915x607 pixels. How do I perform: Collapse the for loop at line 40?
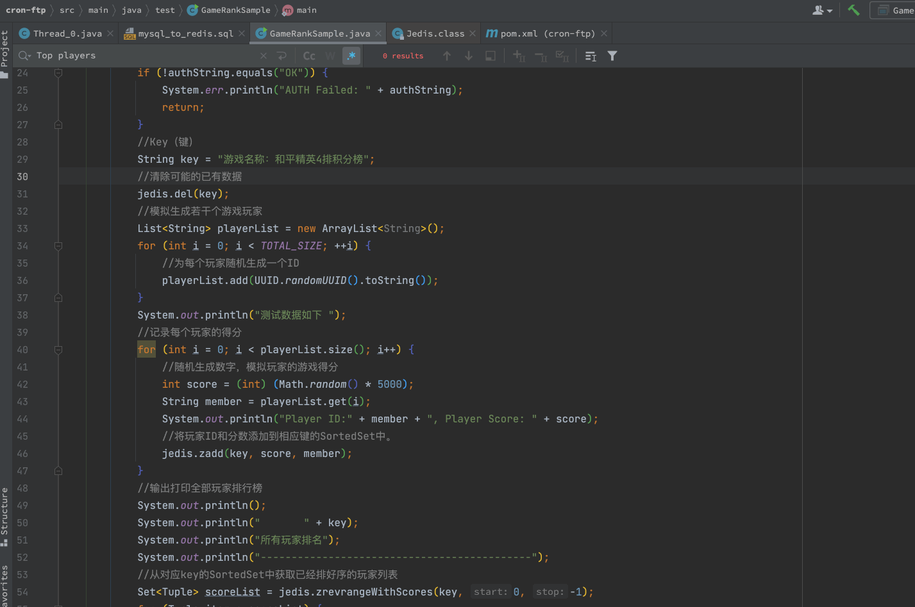click(58, 350)
